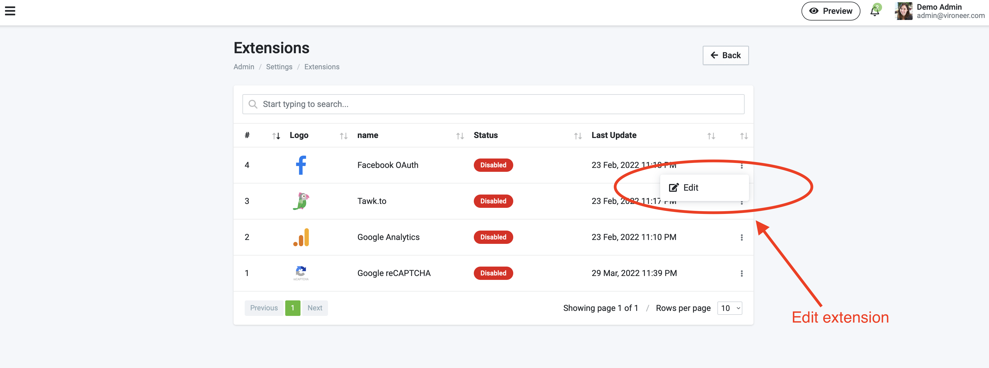Image resolution: width=989 pixels, height=368 pixels.
Task: Open the hamburger navigation menu
Action: (x=10, y=11)
